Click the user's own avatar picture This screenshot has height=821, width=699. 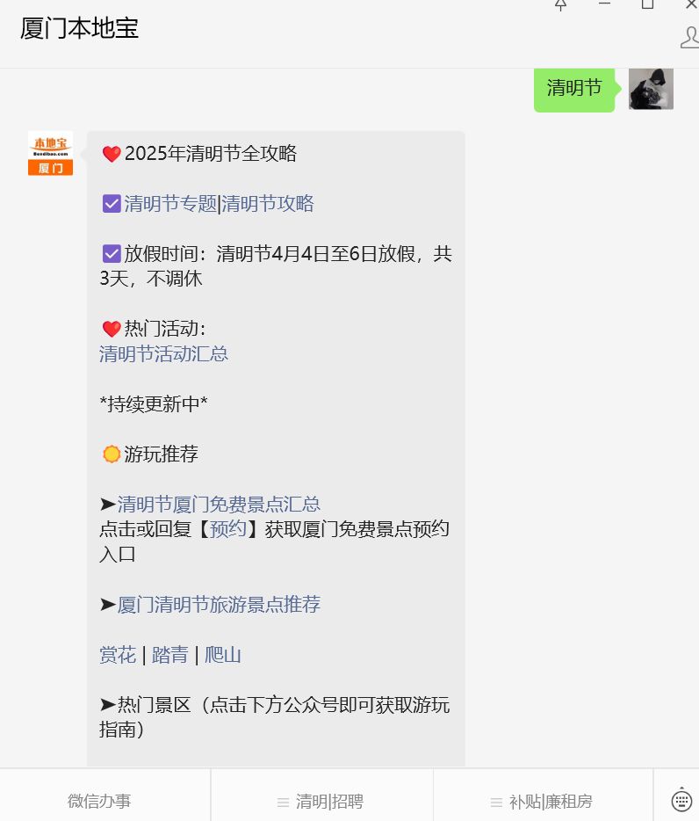point(651,89)
